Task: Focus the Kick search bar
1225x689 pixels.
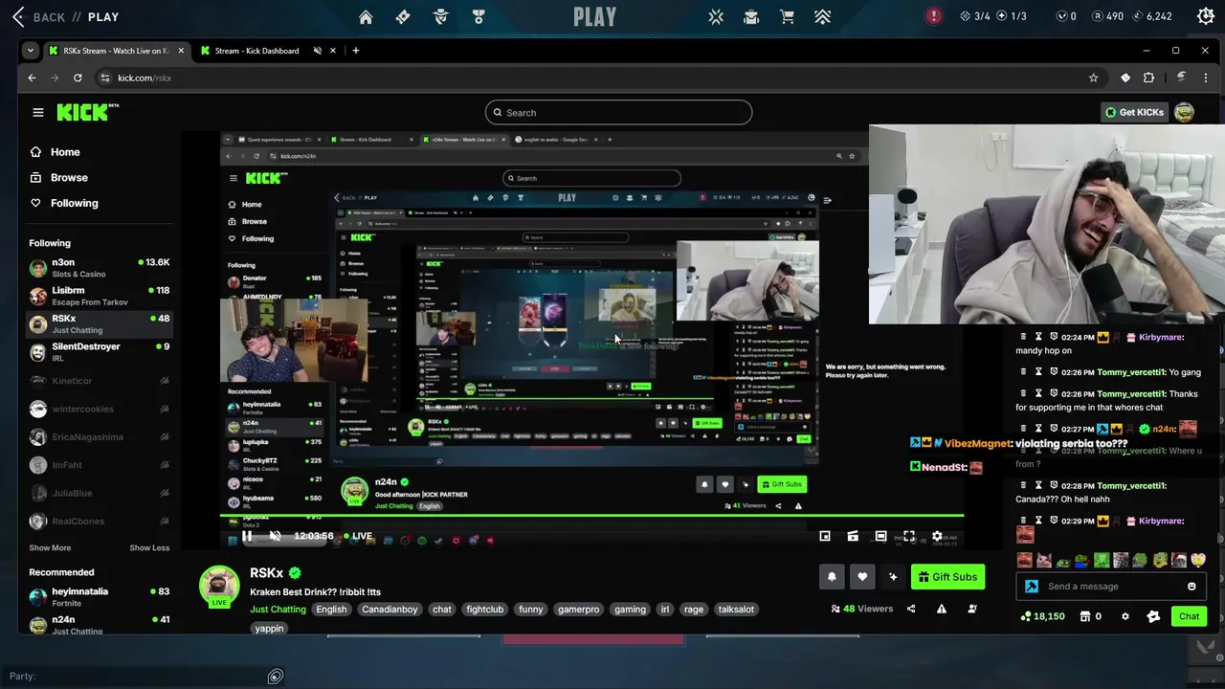Action: [618, 112]
